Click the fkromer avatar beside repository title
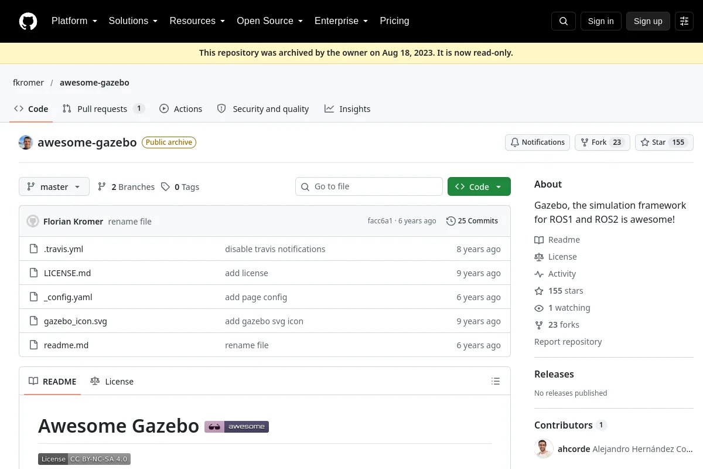This screenshot has height=469, width=703. click(x=26, y=142)
